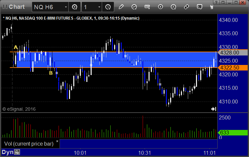Click the Twitter bird icon
Image resolution: width=249 pixels, height=157 pixels.
click(x=211, y=7)
